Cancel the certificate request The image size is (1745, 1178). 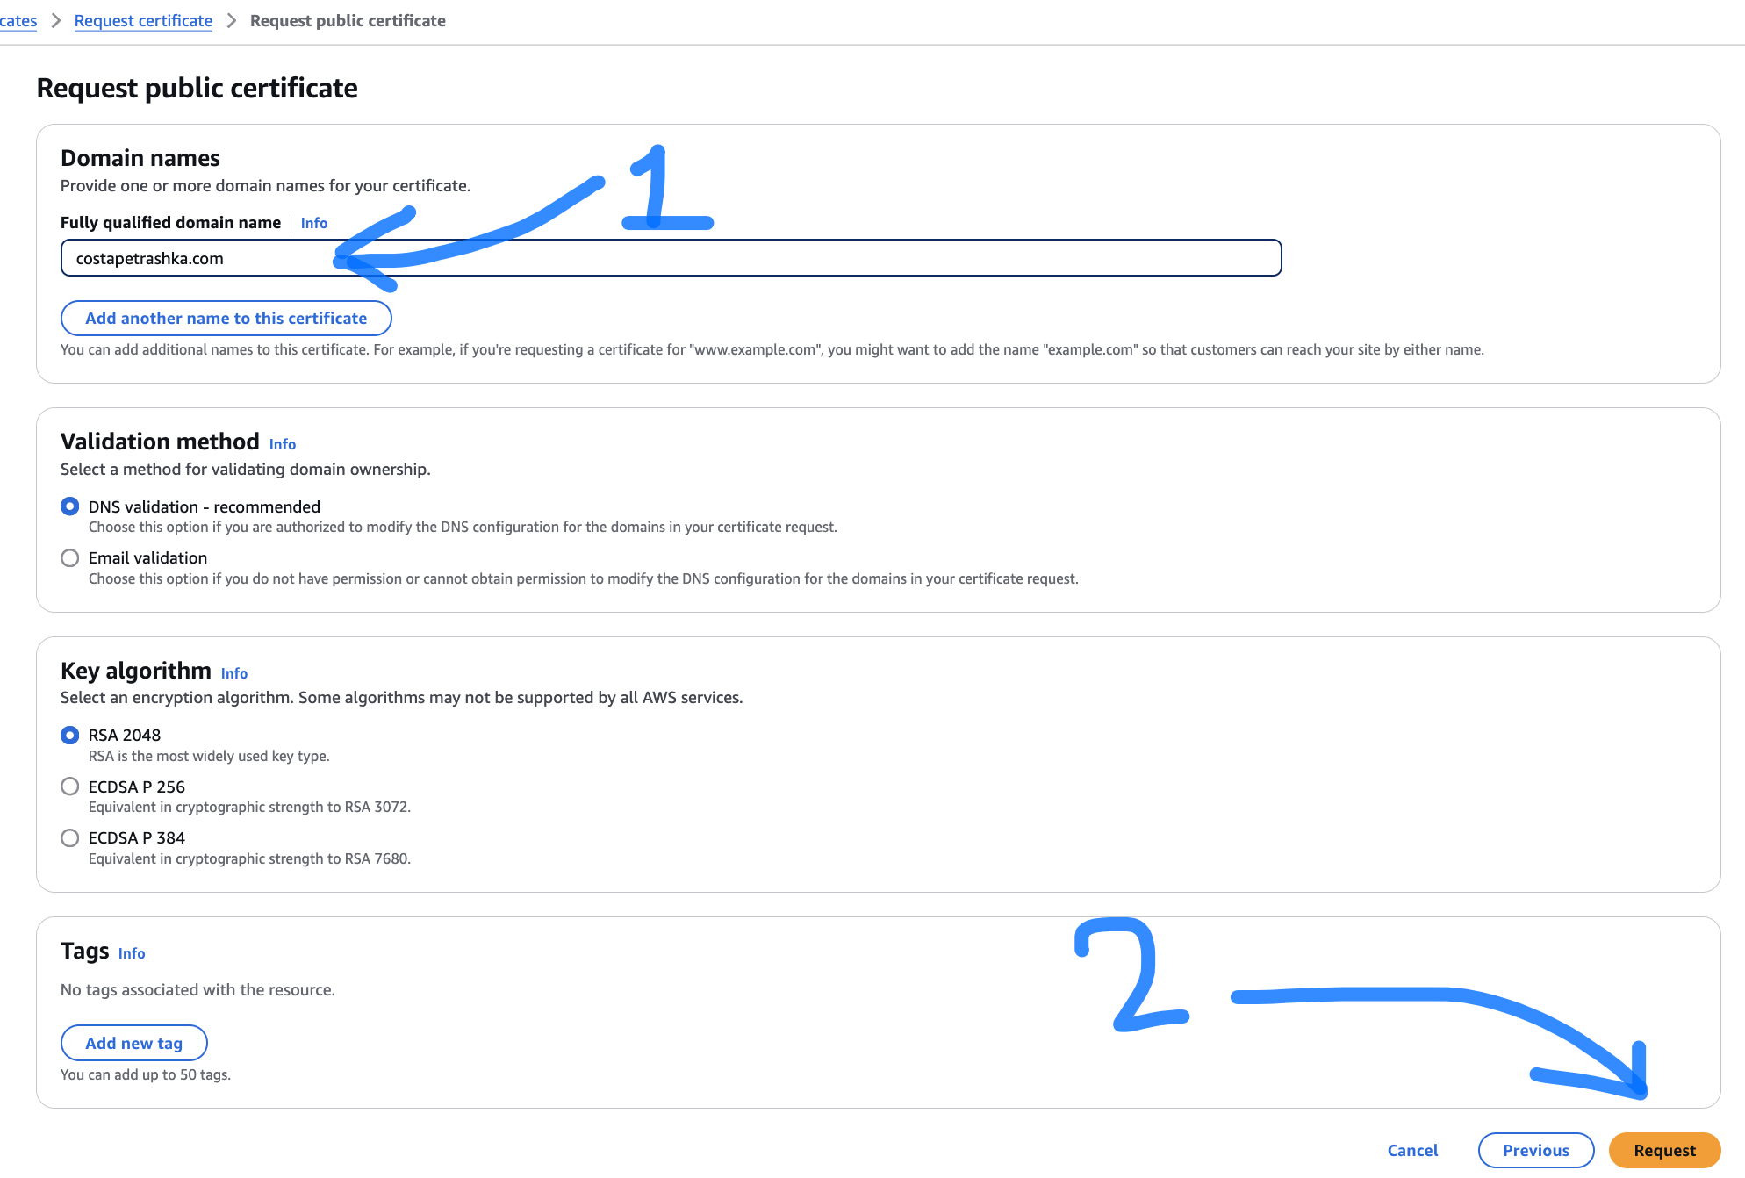tap(1412, 1150)
